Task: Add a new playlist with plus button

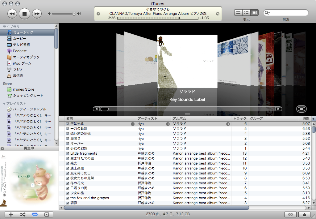Action: tap(11, 215)
